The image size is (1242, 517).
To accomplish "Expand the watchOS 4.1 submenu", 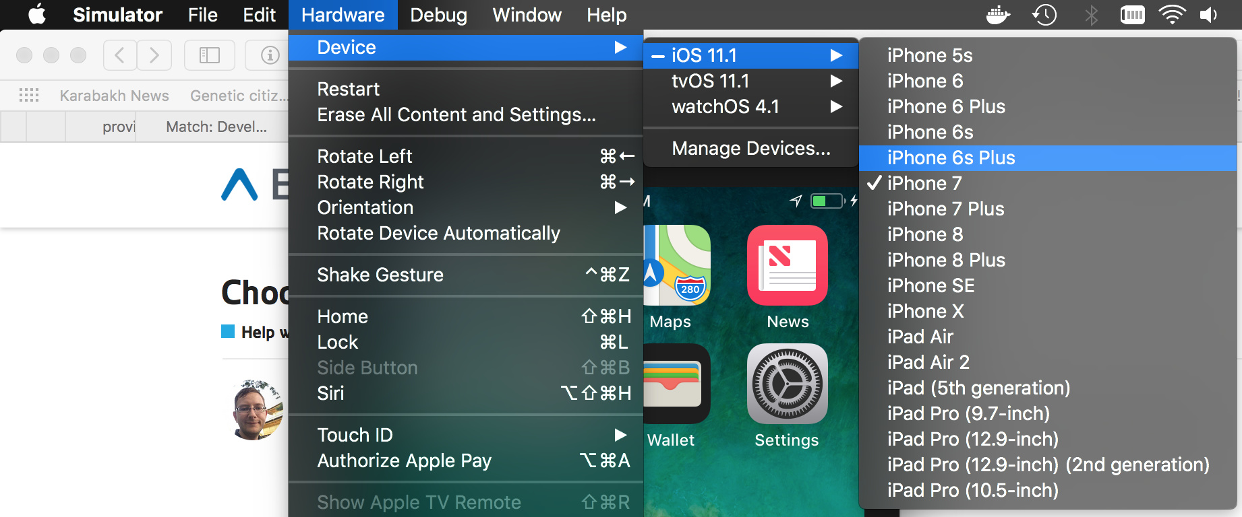I will click(751, 106).
